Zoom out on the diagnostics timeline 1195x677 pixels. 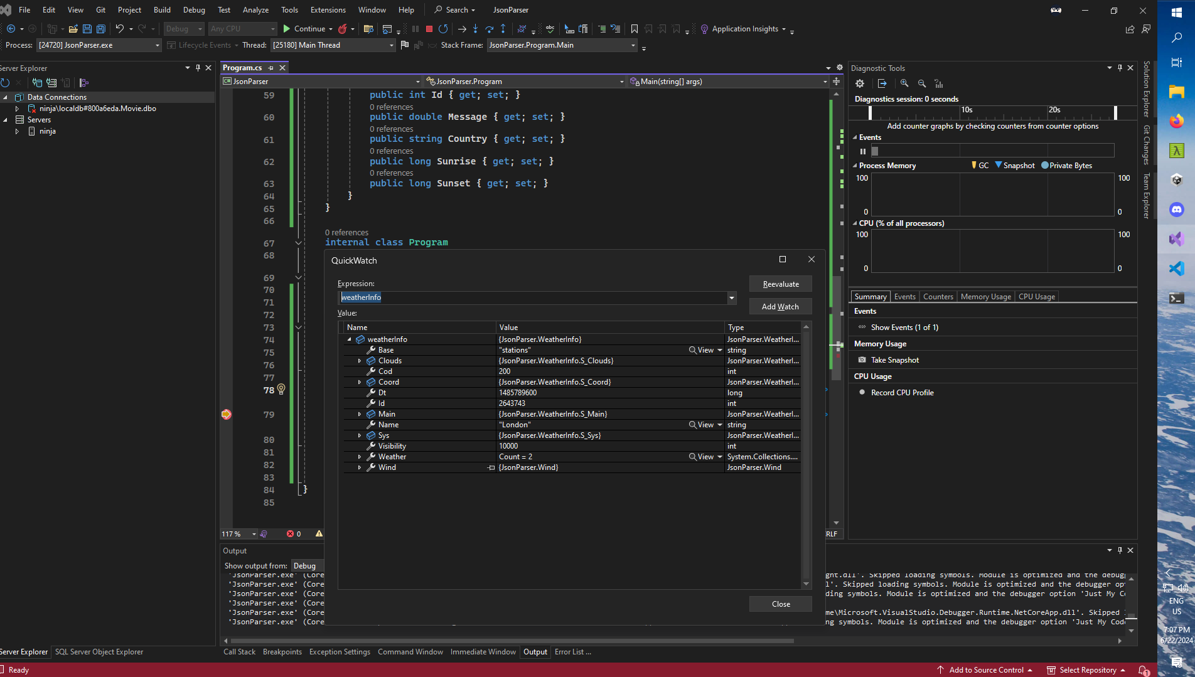[x=922, y=83]
